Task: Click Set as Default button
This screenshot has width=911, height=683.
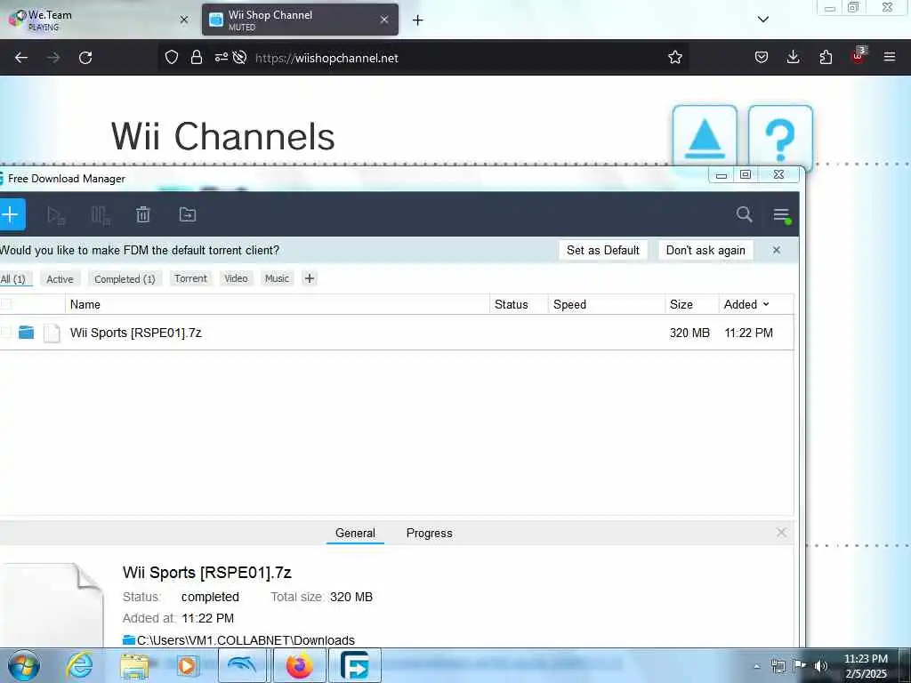Action: pos(603,250)
